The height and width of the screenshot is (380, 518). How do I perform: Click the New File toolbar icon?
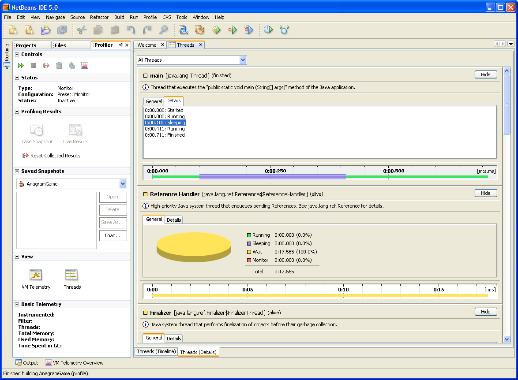[29, 30]
